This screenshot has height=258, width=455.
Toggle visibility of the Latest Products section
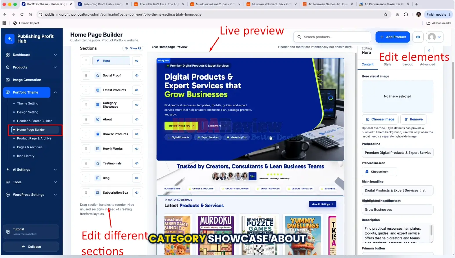click(137, 90)
